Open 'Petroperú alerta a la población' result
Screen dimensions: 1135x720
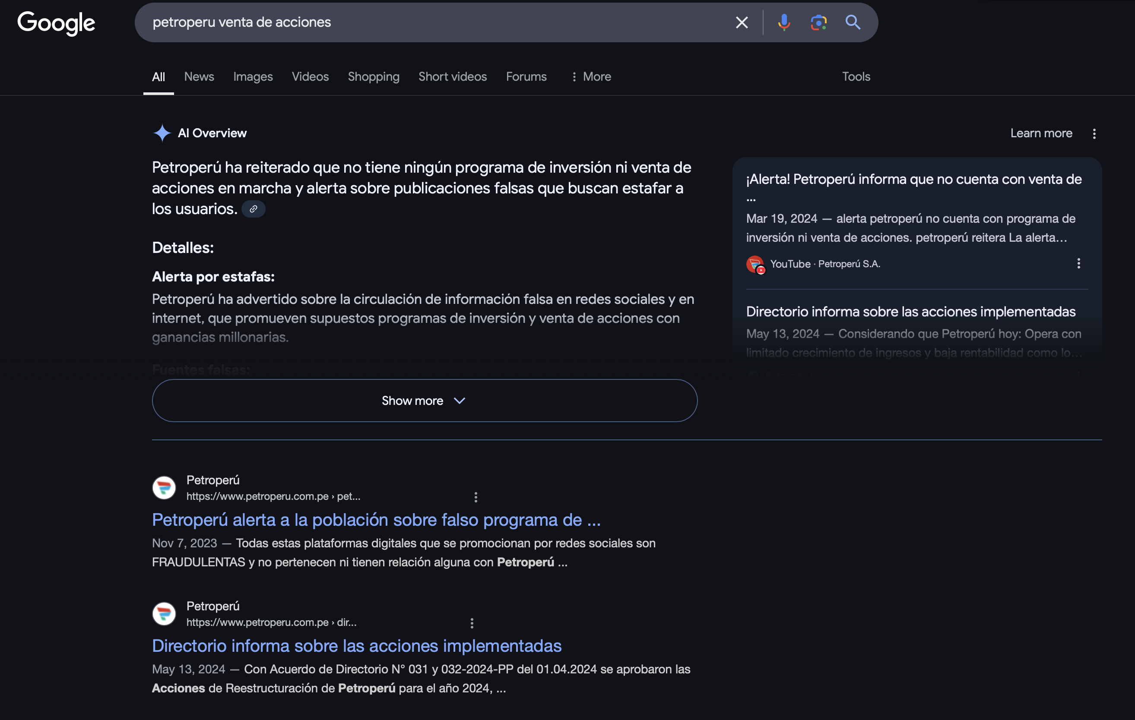(376, 520)
